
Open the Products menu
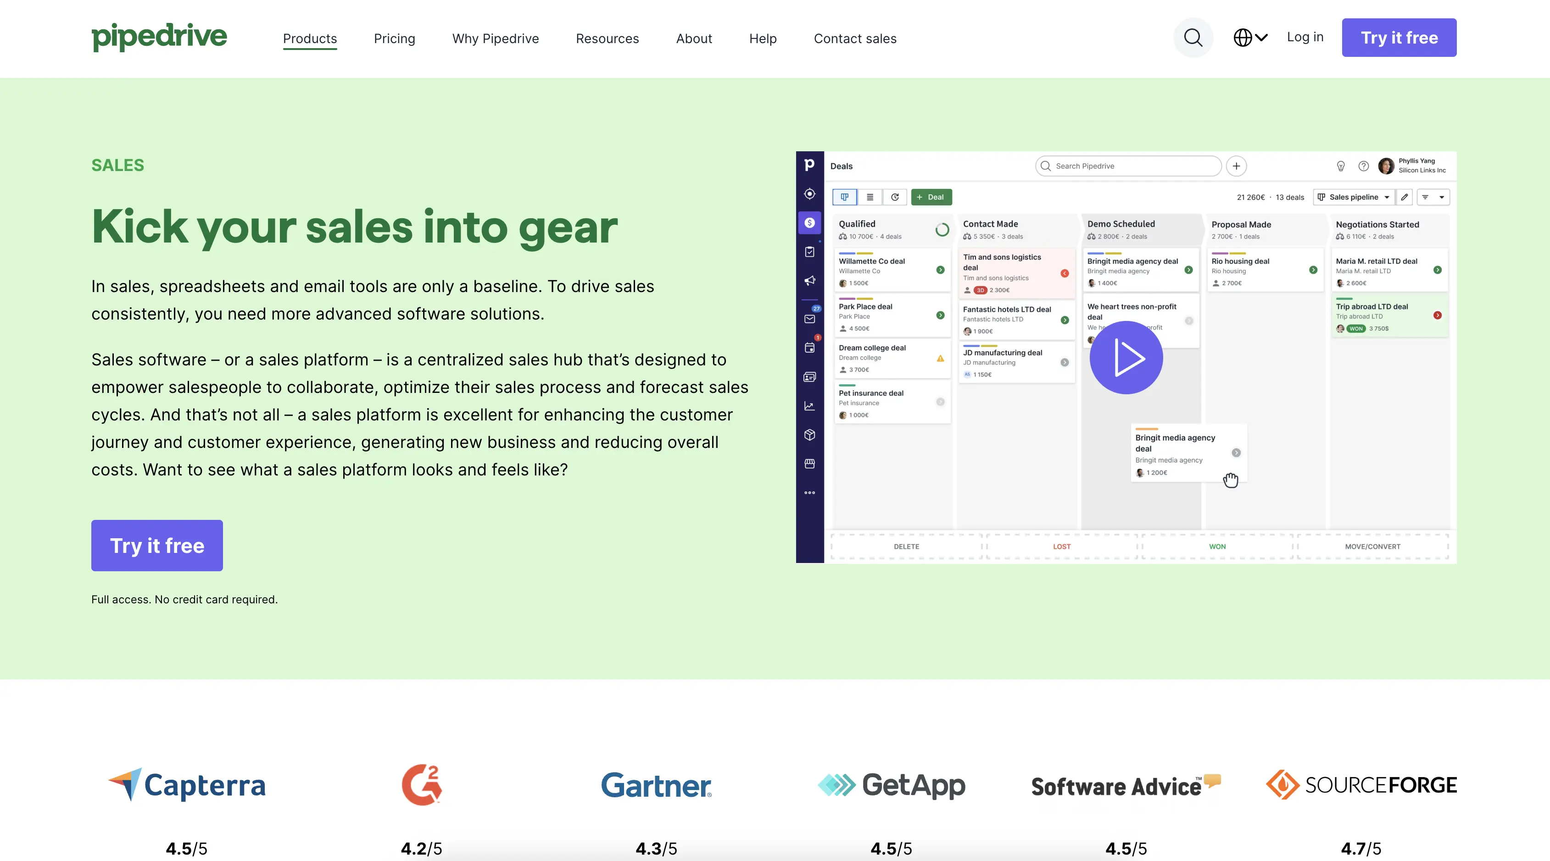310,39
